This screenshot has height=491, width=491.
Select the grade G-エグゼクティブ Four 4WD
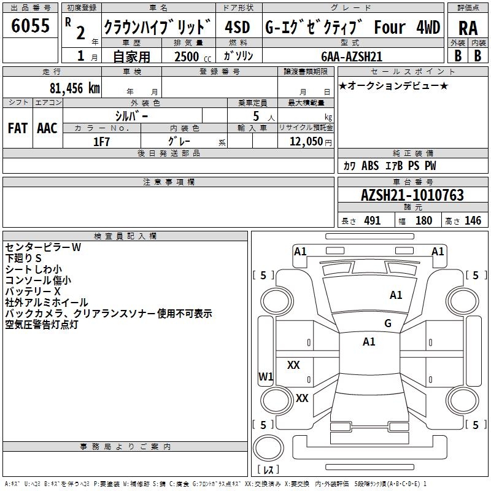coord(352,27)
